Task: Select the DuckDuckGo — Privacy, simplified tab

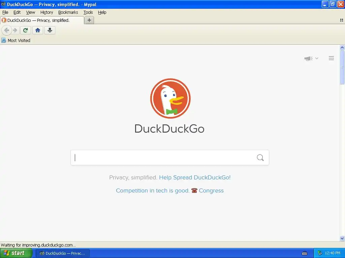Action: pos(42,20)
